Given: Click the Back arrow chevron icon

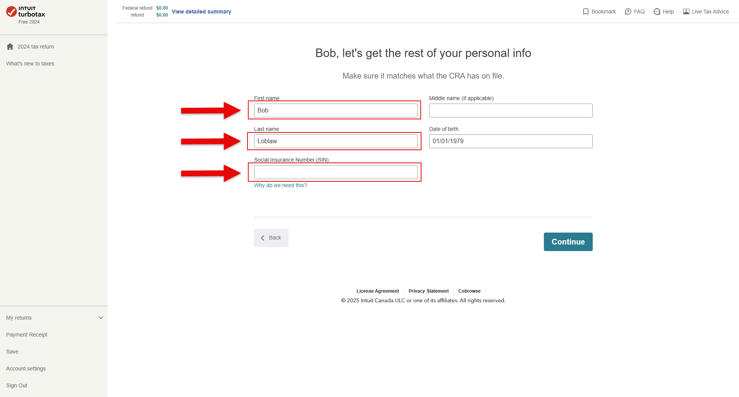Looking at the screenshot, I should pyautogui.click(x=262, y=238).
